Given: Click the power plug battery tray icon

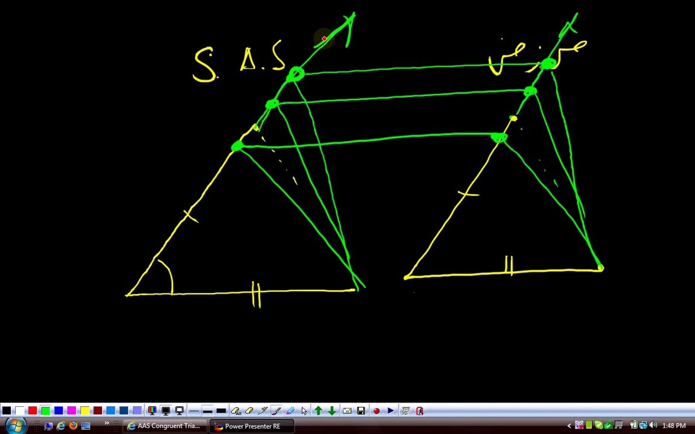Looking at the screenshot, I should click(x=634, y=426).
